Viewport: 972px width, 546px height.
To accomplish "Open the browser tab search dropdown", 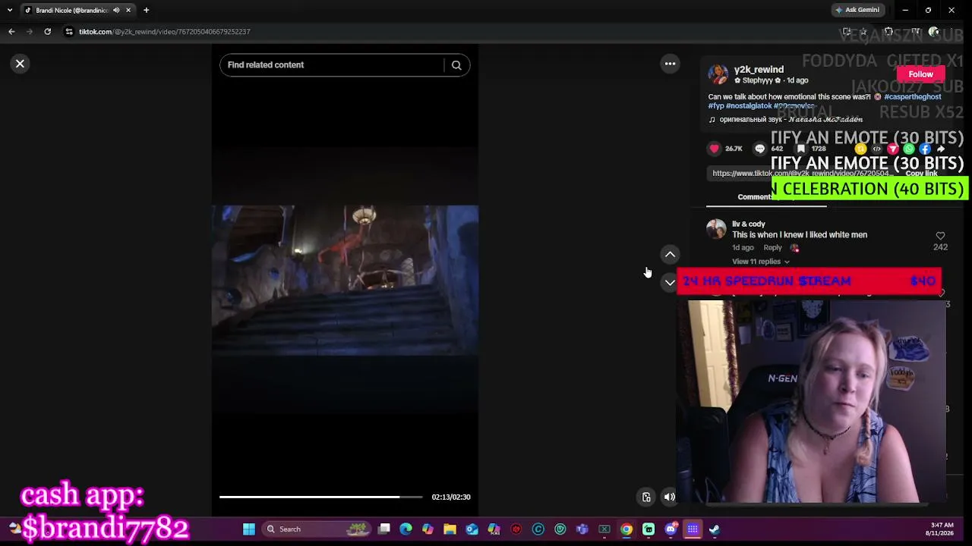I will 9,10.
